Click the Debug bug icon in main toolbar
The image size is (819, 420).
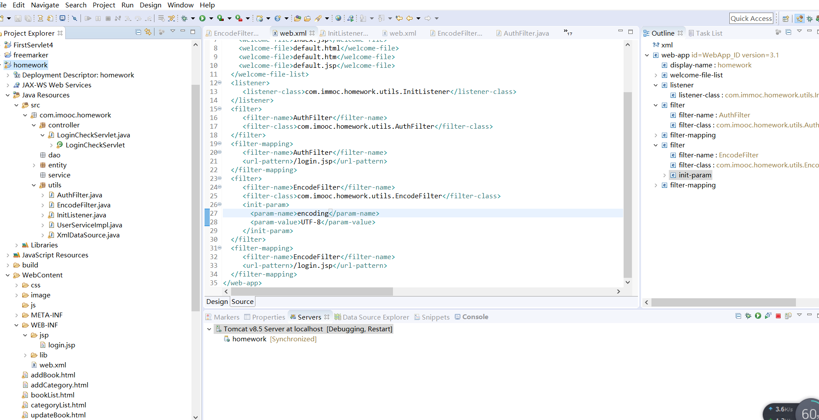tap(184, 18)
